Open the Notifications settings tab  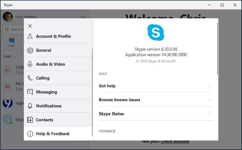tap(58, 106)
